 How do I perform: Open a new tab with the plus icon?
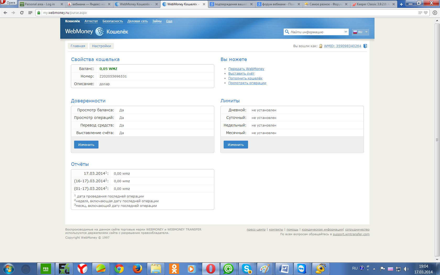click(401, 4)
